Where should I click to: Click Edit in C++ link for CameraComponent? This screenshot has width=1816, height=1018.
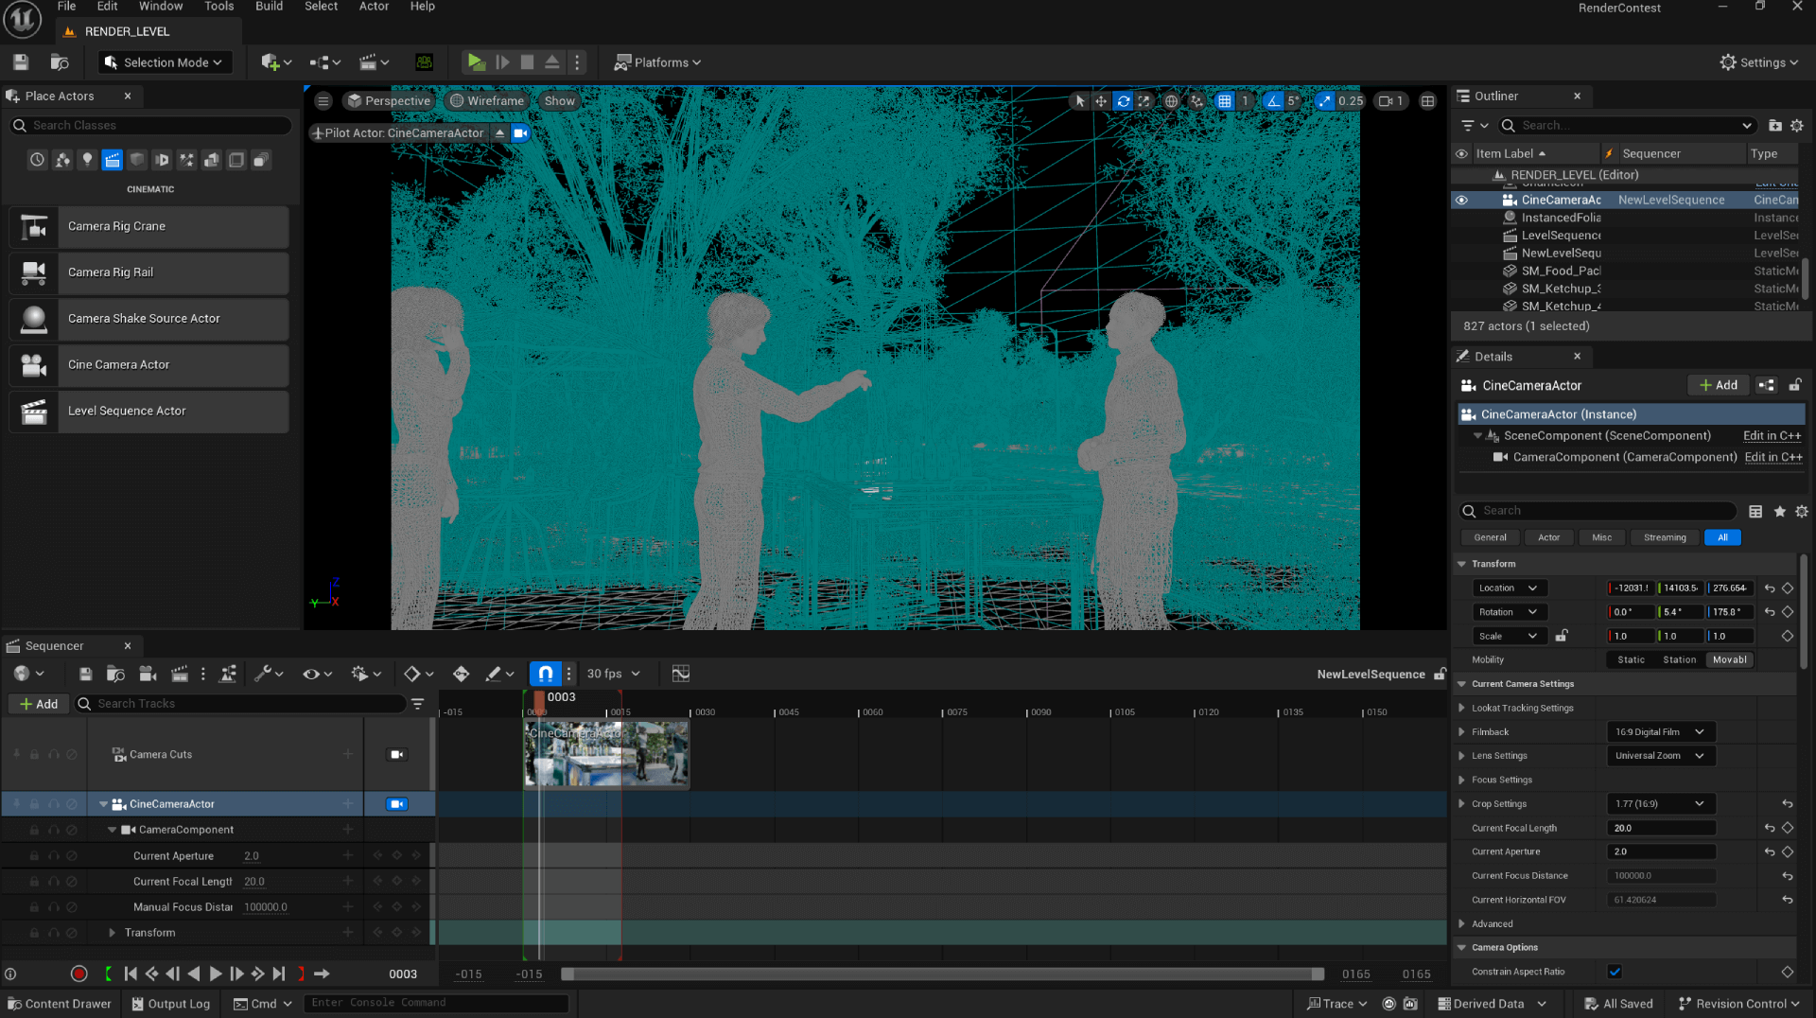pyautogui.click(x=1772, y=457)
